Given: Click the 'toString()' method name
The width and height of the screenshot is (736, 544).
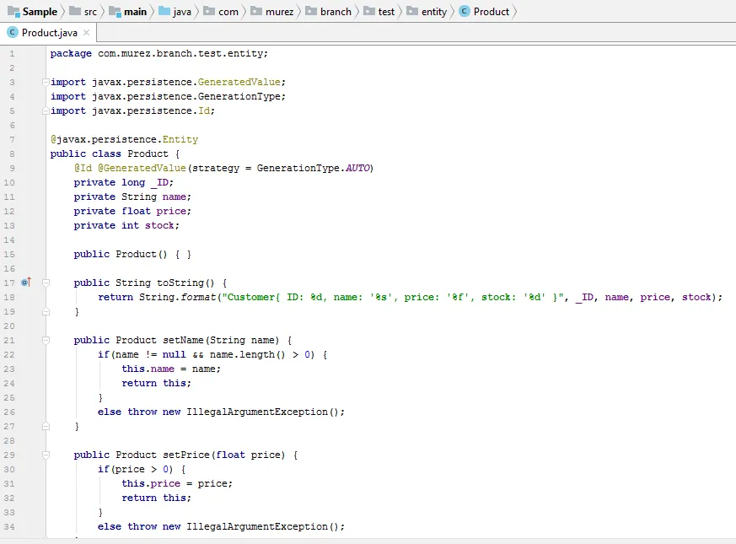Looking at the screenshot, I should coord(185,283).
